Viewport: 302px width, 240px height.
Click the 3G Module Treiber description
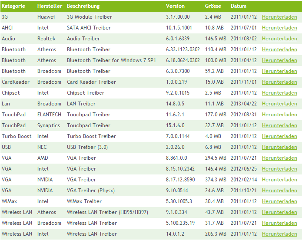pyautogui.click(x=90, y=17)
